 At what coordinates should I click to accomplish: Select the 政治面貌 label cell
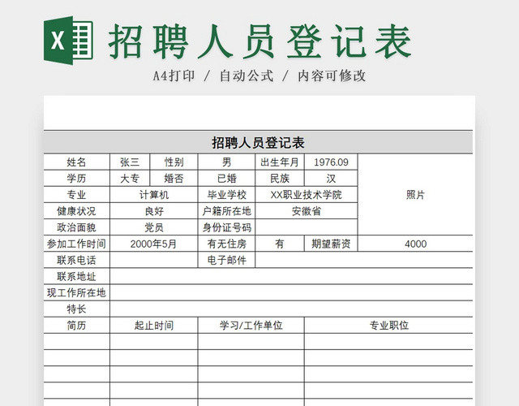[x=76, y=227]
